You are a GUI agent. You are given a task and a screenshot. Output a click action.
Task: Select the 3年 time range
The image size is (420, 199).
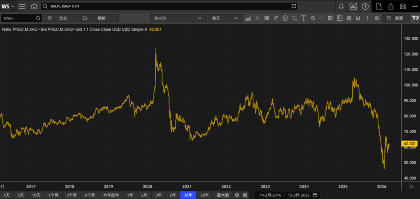[x=158, y=195]
